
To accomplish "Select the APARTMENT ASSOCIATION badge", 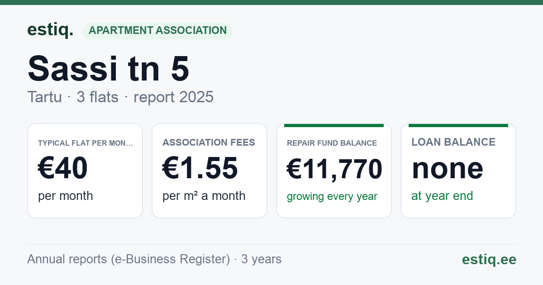I will pos(157,31).
